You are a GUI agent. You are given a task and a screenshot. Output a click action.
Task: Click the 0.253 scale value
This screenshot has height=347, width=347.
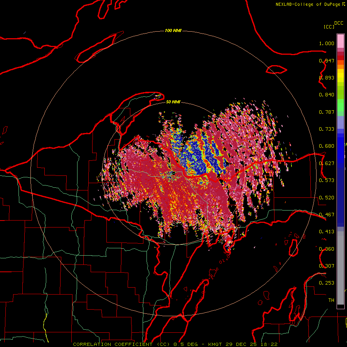click(327, 283)
